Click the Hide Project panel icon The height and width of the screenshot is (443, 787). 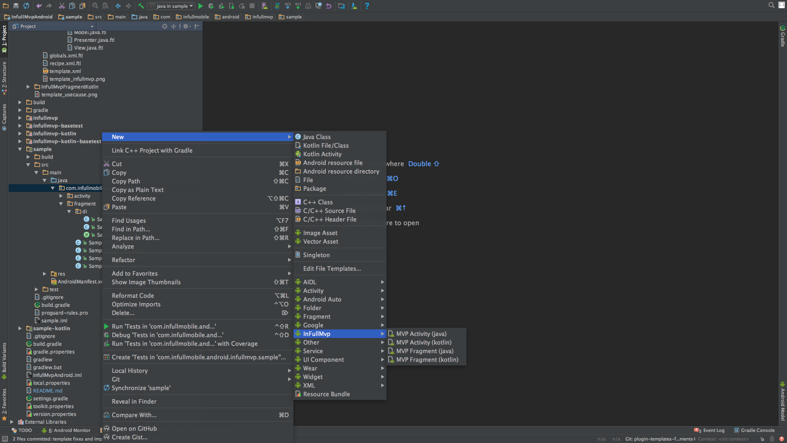pos(197,26)
